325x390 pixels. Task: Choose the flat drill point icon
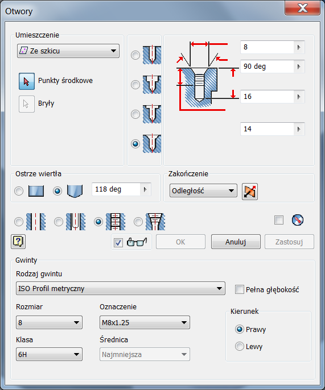pyautogui.click(x=36, y=191)
